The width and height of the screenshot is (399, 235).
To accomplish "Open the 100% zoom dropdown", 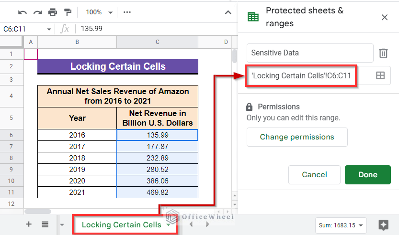I will (x=99, y=12).
